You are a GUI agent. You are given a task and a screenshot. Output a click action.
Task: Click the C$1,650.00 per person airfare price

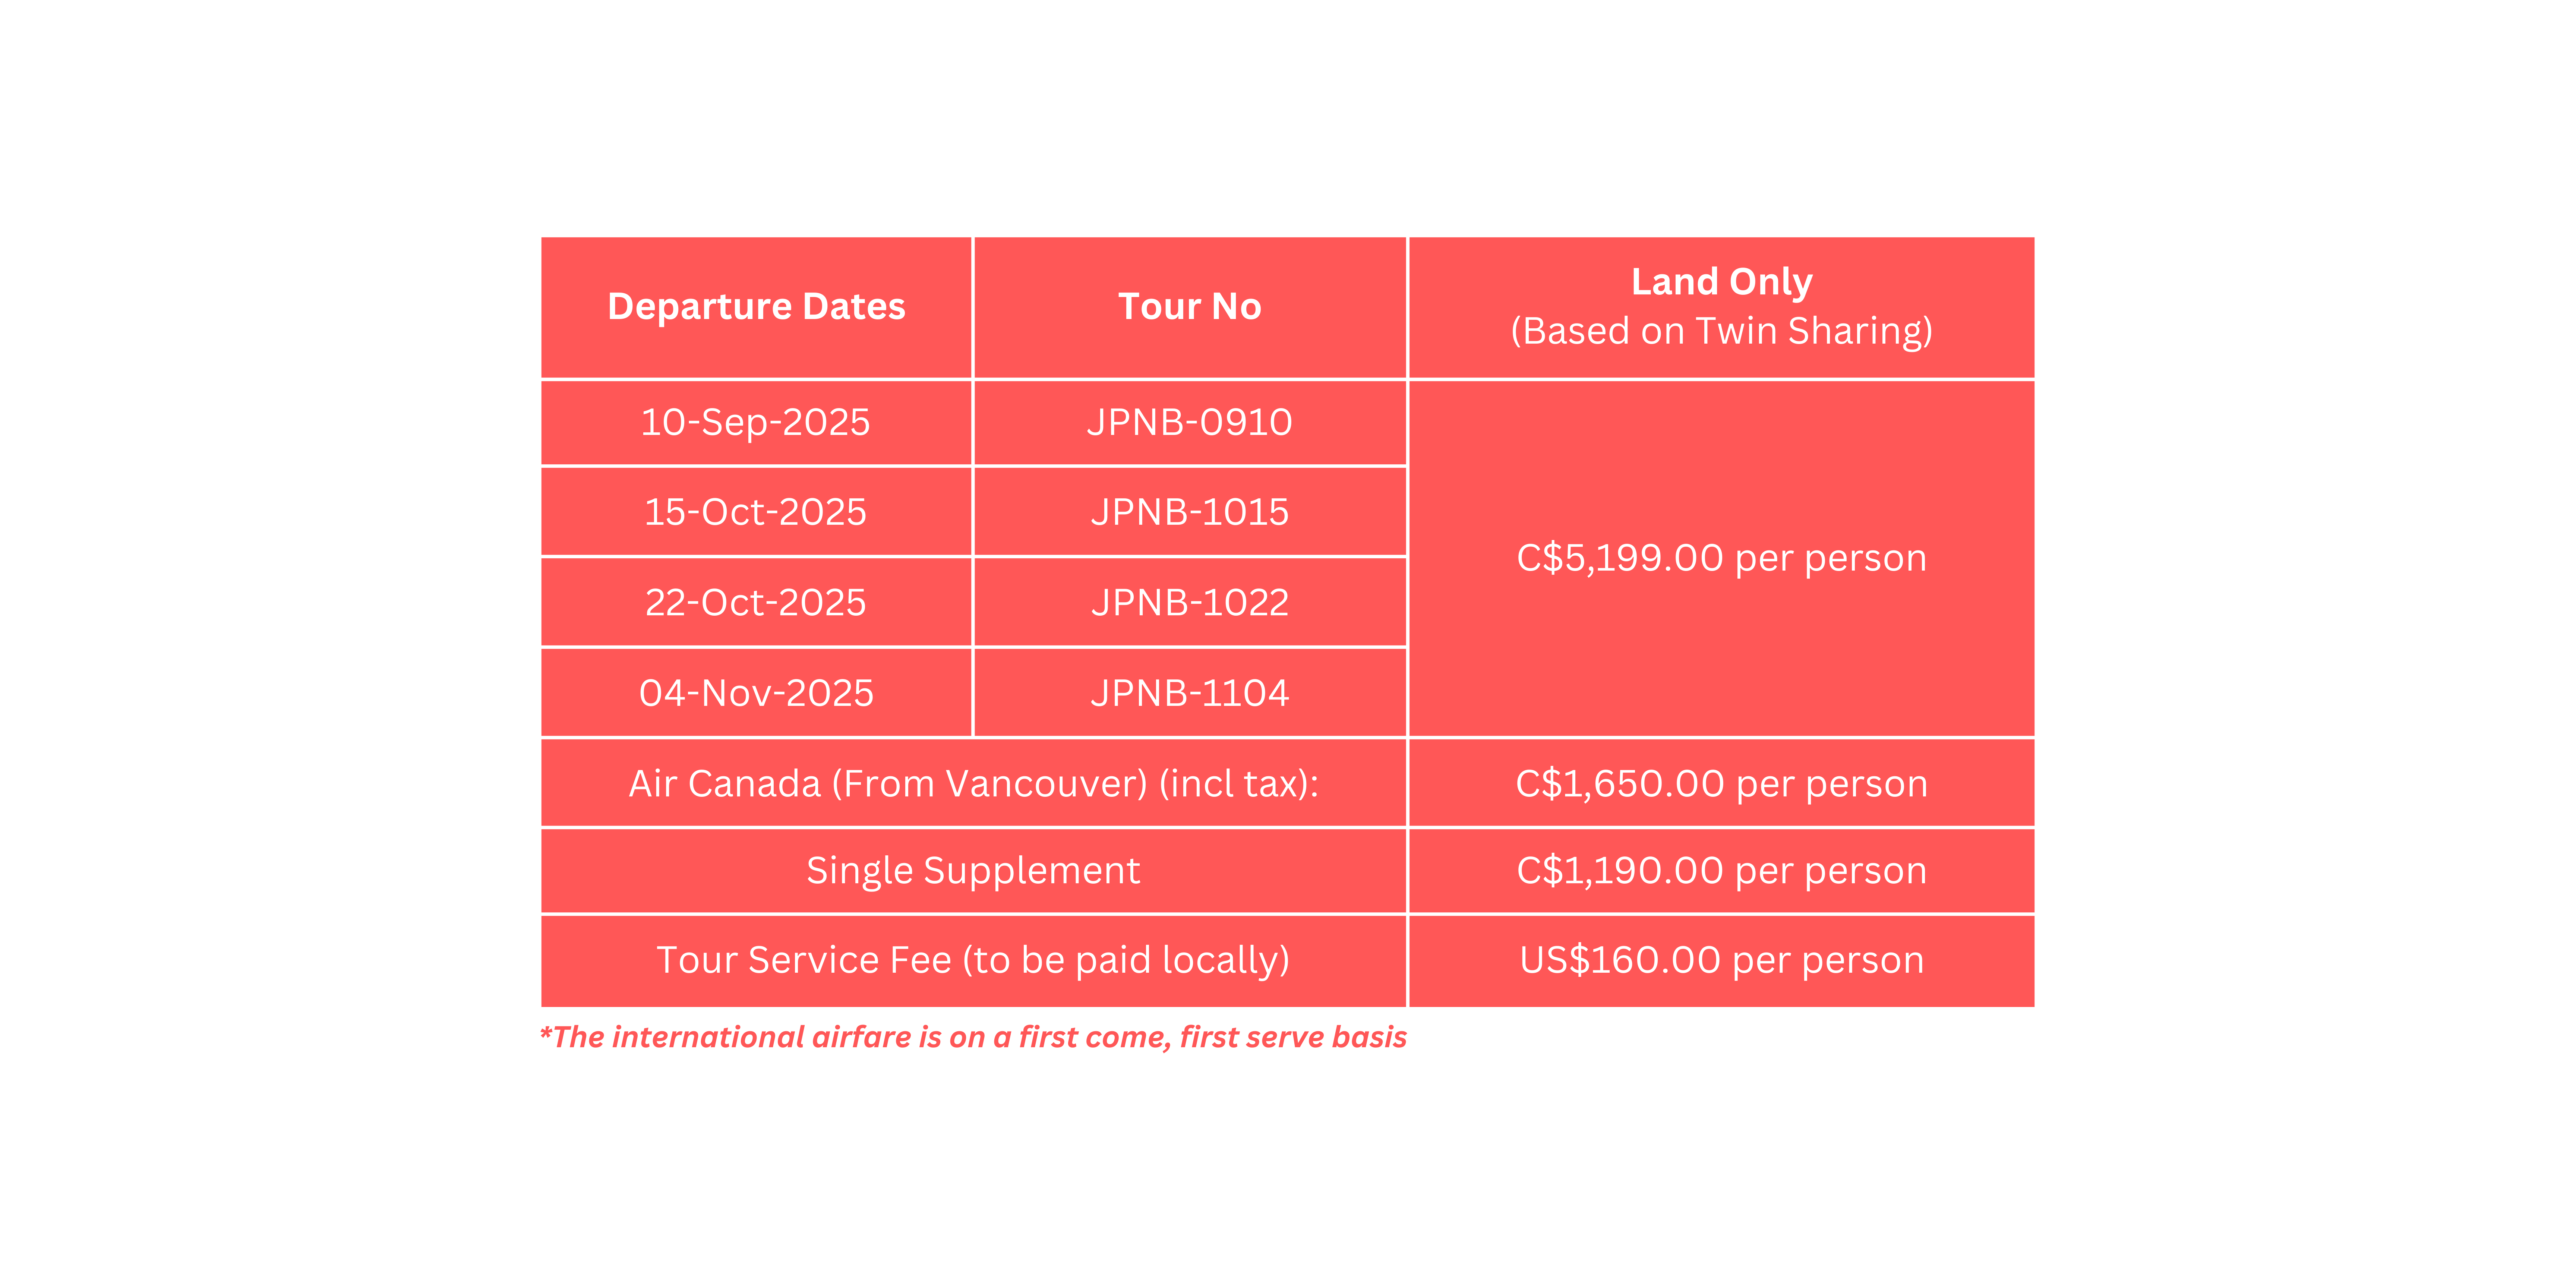[x=1721, y=783]
